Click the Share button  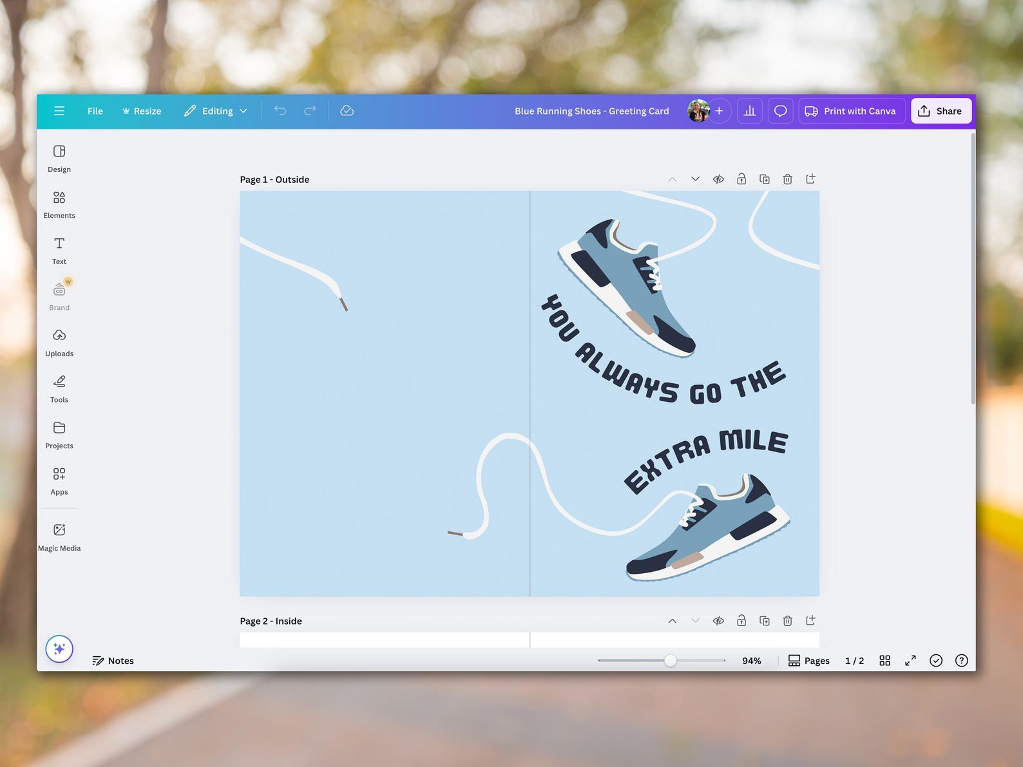[941, 111]
